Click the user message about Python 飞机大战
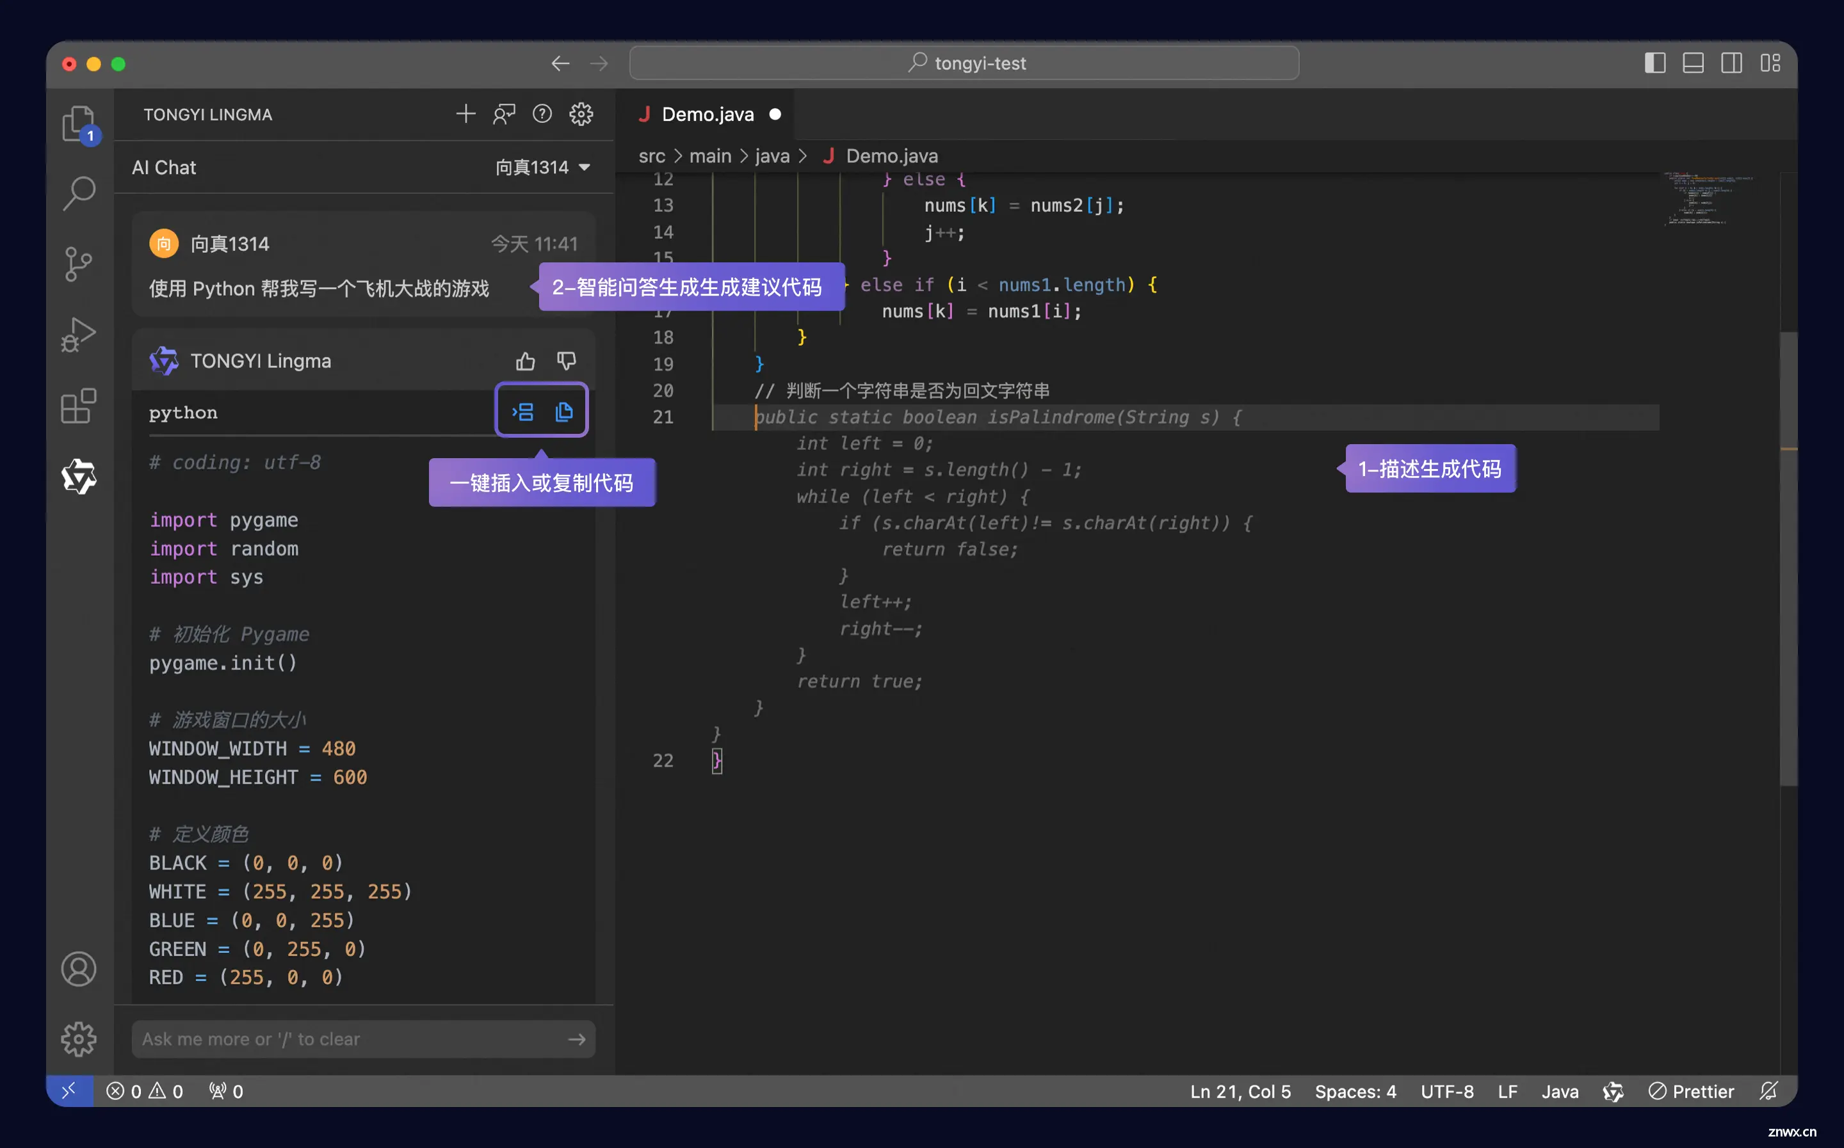1844x1148 pixels. click(x=319, y=289)
